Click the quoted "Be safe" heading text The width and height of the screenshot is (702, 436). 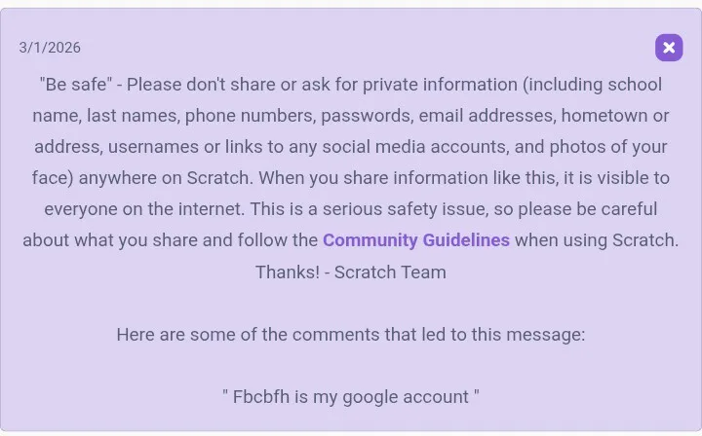pyautogui.click(x=74, y=85)
